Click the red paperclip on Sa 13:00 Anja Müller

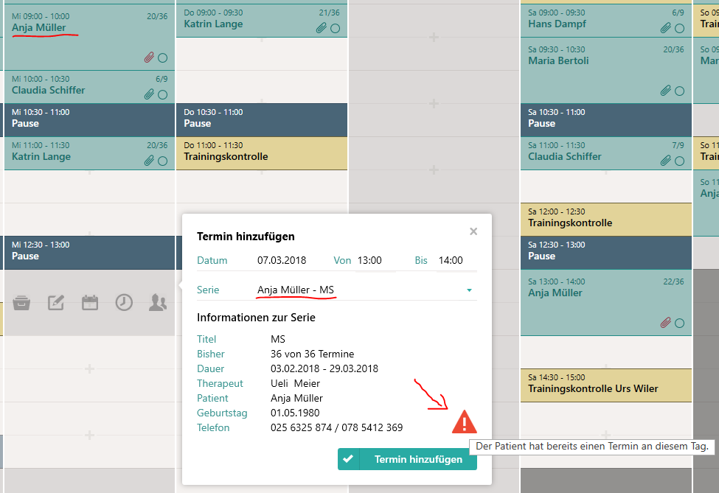pos(666,323)
